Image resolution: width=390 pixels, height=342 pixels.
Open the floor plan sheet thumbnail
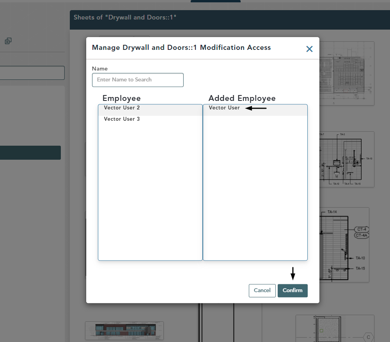(347, 73)
